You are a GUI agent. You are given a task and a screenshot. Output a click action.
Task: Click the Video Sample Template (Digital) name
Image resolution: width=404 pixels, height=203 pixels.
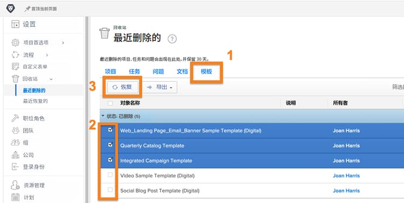(157, 176)
